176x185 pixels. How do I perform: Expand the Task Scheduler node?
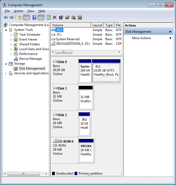pos(11,35)
